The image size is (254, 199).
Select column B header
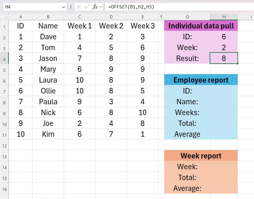coord(48,17)
